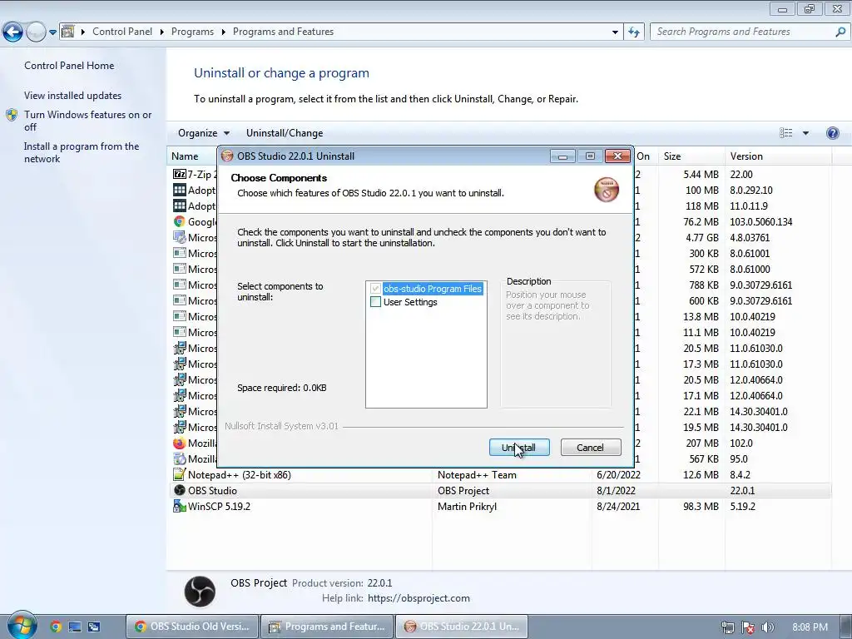This screenshot has width=852, height=639.
Task: Toggle the obs-studio Program Files checkbox
Action: click(x=375, y=289)
